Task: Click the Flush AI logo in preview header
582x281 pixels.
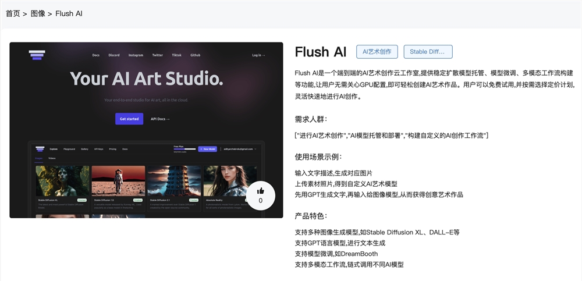Action: point(37,55)
